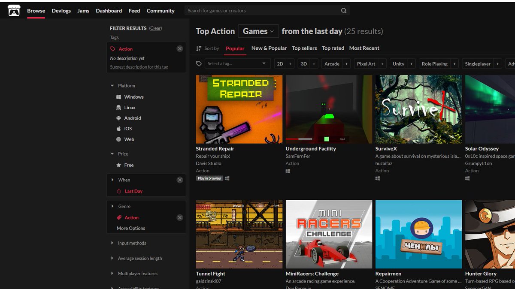Add the Pixel Art tag with plus
This screenshot has width=515, height=289.
(x=382, y=64)
